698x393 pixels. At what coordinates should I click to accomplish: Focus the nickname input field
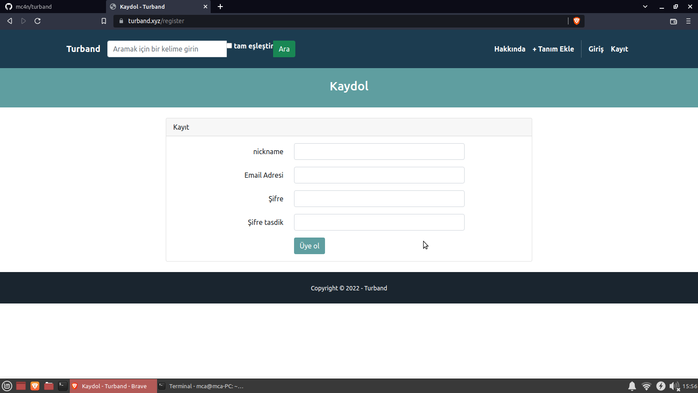(379, 152)
